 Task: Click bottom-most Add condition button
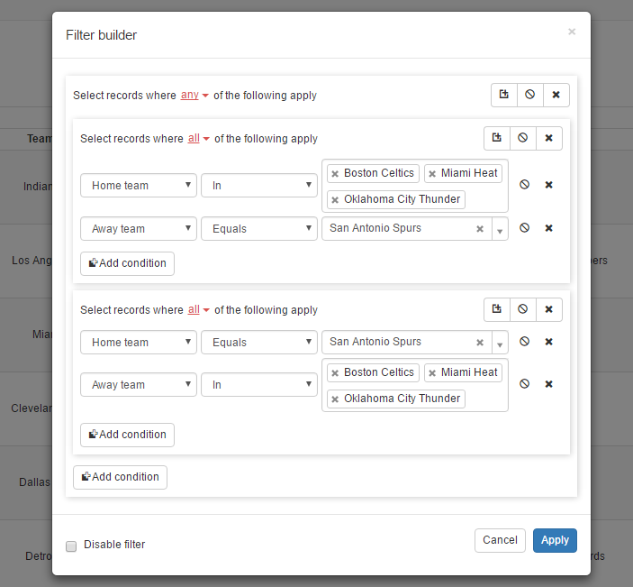(120, 477)
